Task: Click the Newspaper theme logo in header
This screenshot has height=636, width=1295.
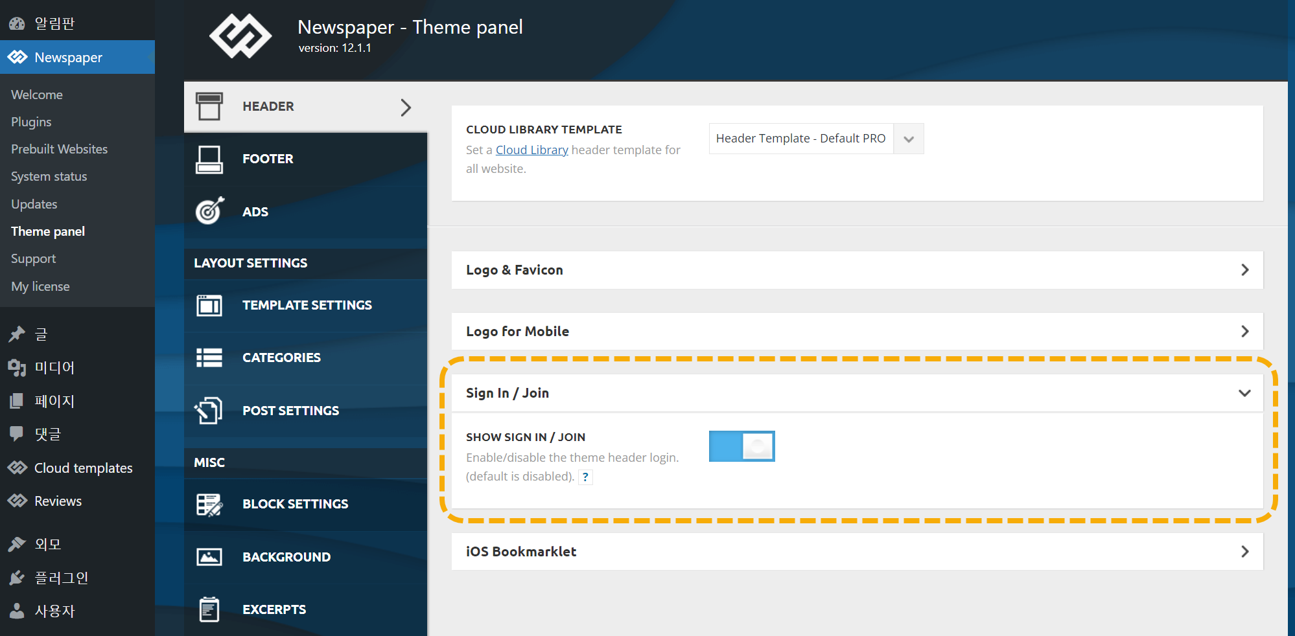Action: point(240,36)
